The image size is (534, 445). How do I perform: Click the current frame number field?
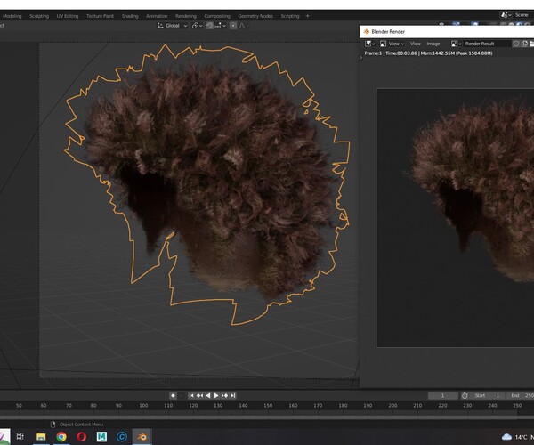[443, 395]
